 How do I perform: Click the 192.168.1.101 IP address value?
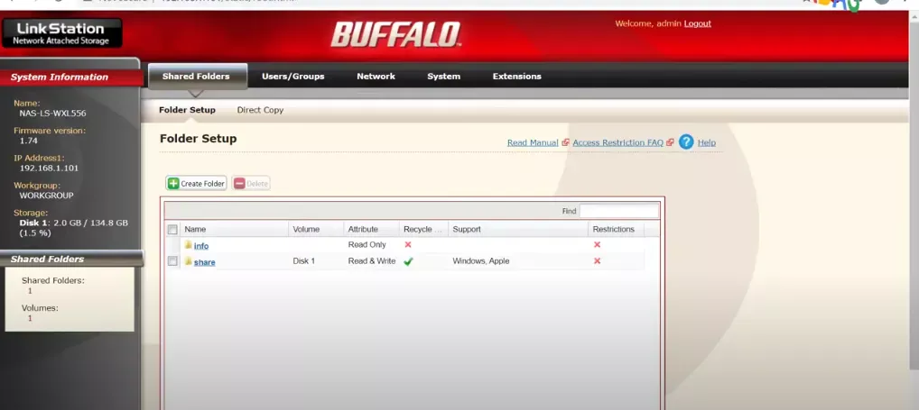tap(50, 168)
